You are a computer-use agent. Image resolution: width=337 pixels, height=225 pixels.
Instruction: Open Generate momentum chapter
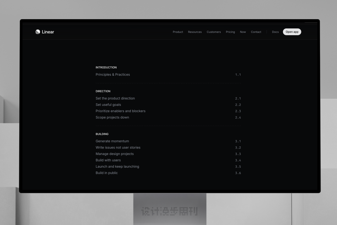point(168,141)
